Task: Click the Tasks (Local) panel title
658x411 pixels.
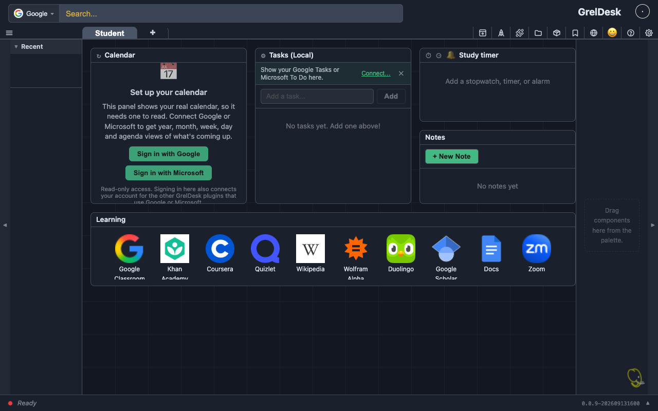Action: click(x=291, y=55)
